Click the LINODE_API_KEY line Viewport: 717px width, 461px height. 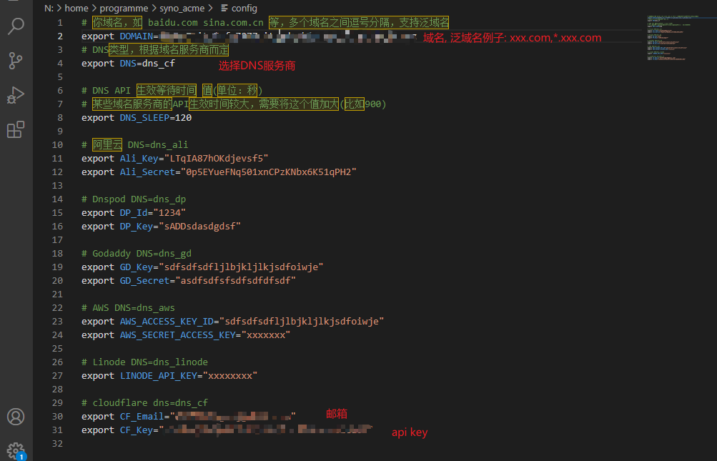tap(169, 376)
